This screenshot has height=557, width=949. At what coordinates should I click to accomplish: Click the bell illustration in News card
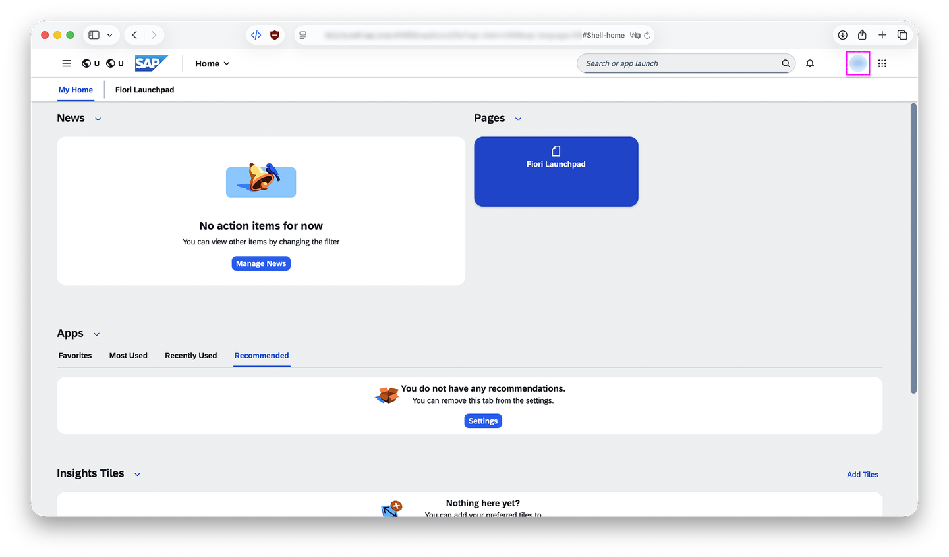click(261, 180)
